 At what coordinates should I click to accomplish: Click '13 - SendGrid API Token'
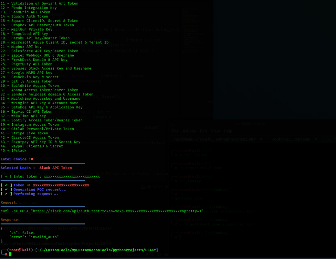(x=25, y=12)
